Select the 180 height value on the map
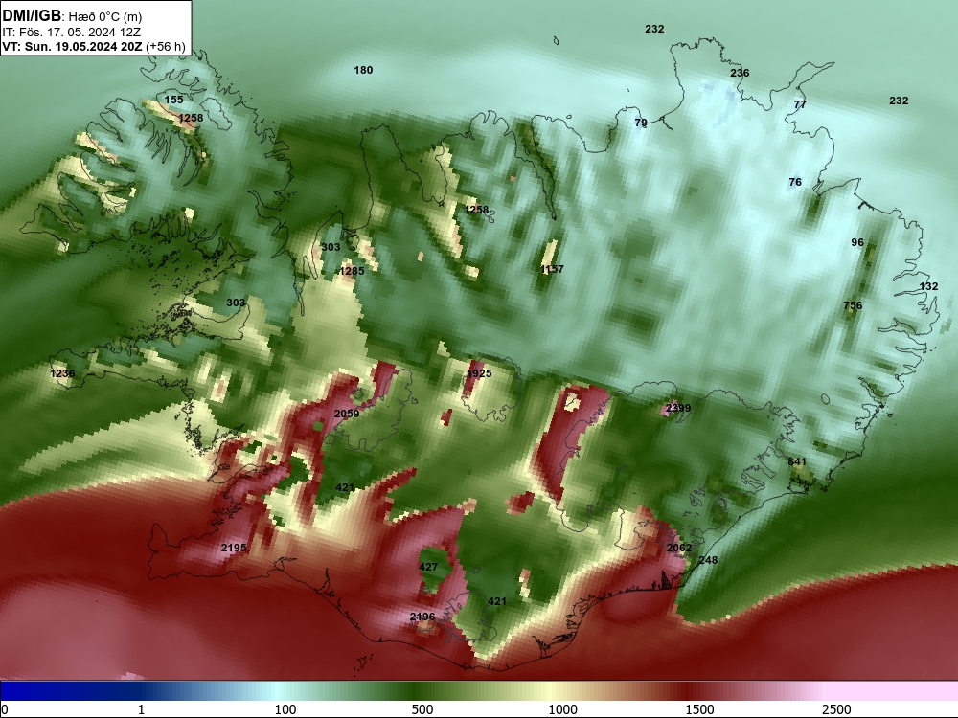This screenshot has width=958, height=718. coord(363,70)
